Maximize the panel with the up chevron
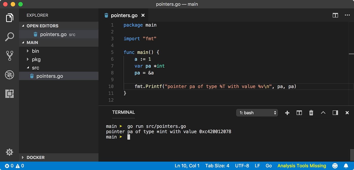This screenshot has width=354, height=170. click(323, 113)
